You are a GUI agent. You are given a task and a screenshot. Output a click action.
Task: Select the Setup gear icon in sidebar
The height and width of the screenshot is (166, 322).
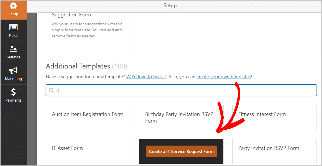coord(13,5)
